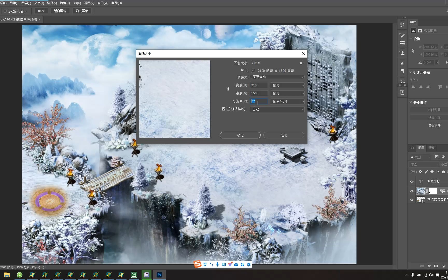Click align top edges icon

tap(440, 87)
